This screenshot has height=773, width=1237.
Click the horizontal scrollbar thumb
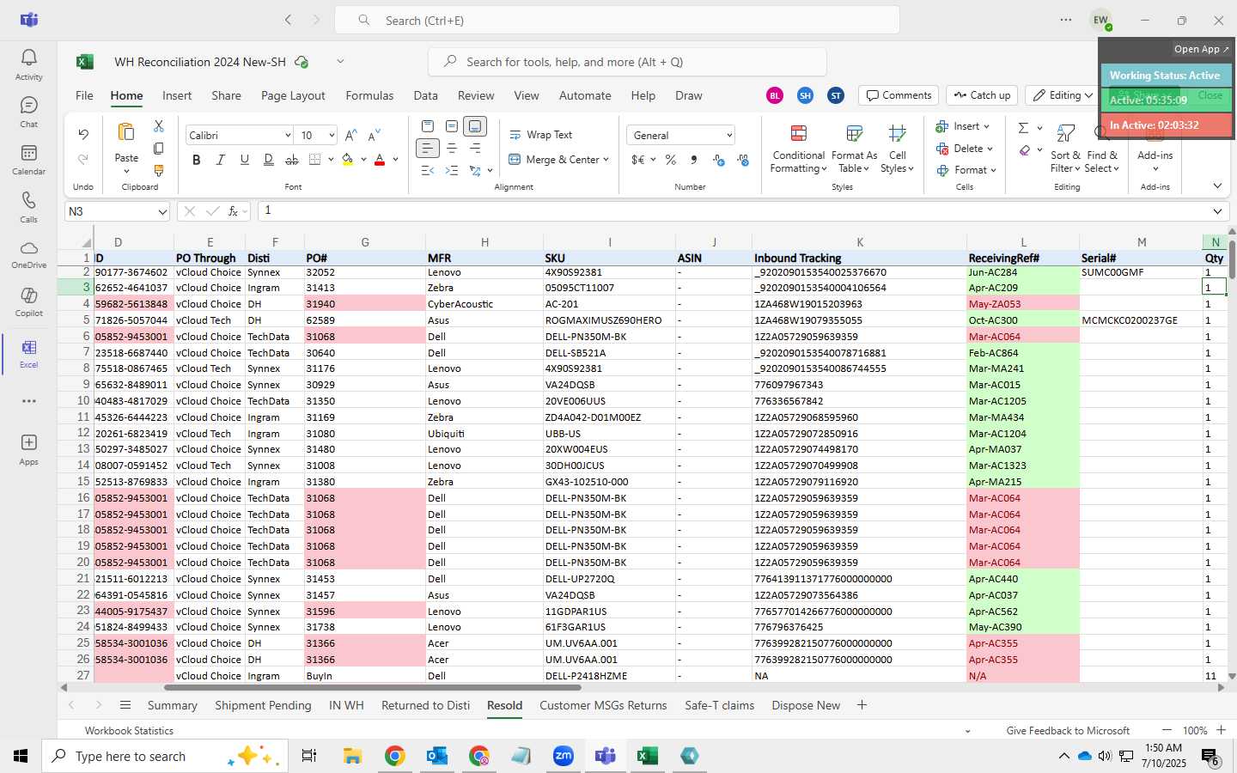click(x=372, y=688)
